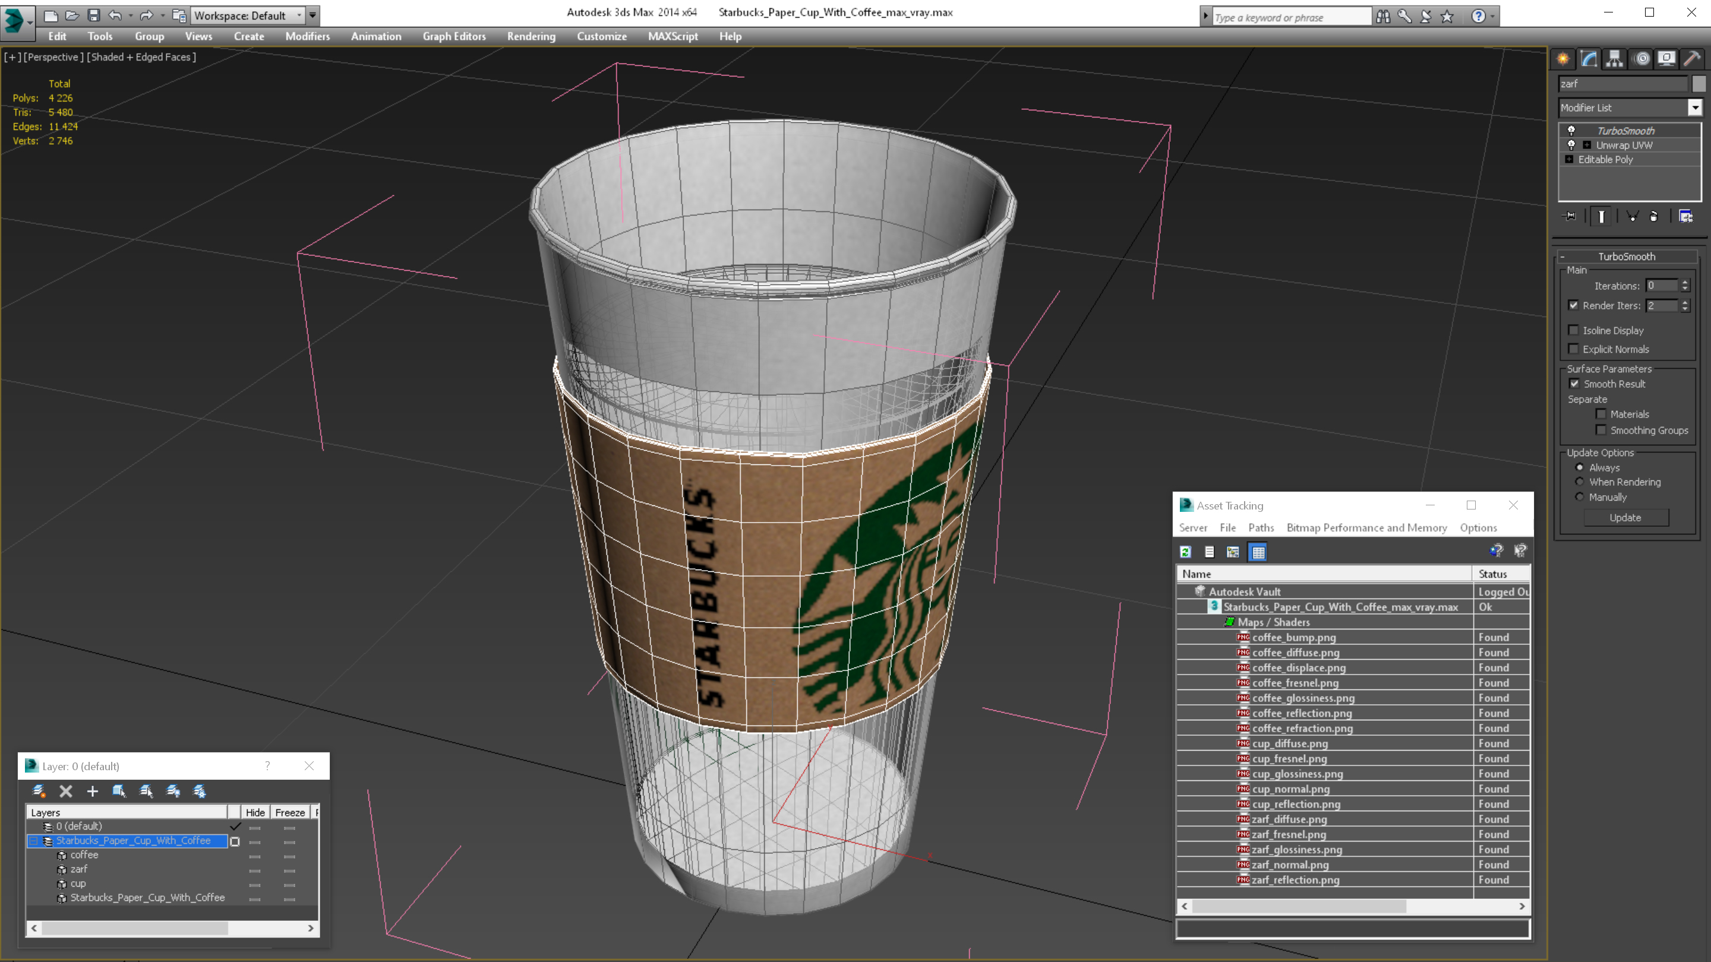This screenshot has height=962, width=1711.
Task: Click the Freeze column header in Layer dialog
Action: (291, 812)
